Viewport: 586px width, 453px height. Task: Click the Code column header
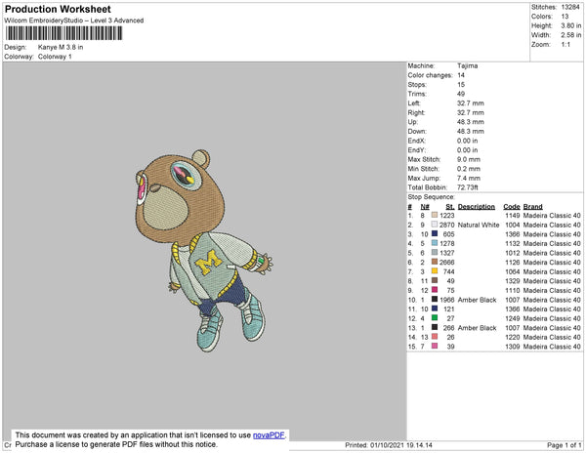[x=511, y=207]
